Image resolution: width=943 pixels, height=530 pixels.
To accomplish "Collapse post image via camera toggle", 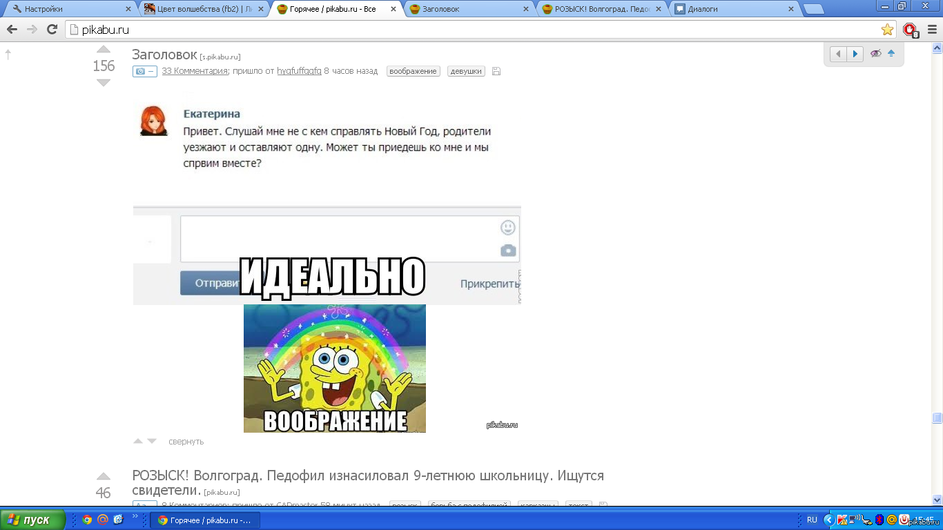I will pyautogui.click(x=145, y=71).
